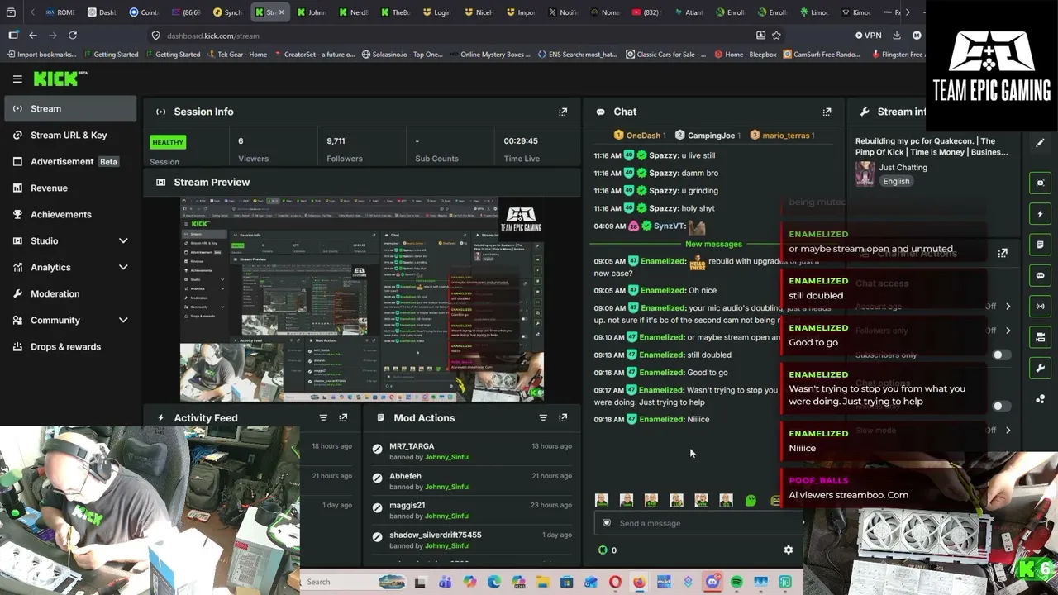
Task: Open the Moderation page
Action: 70,293
